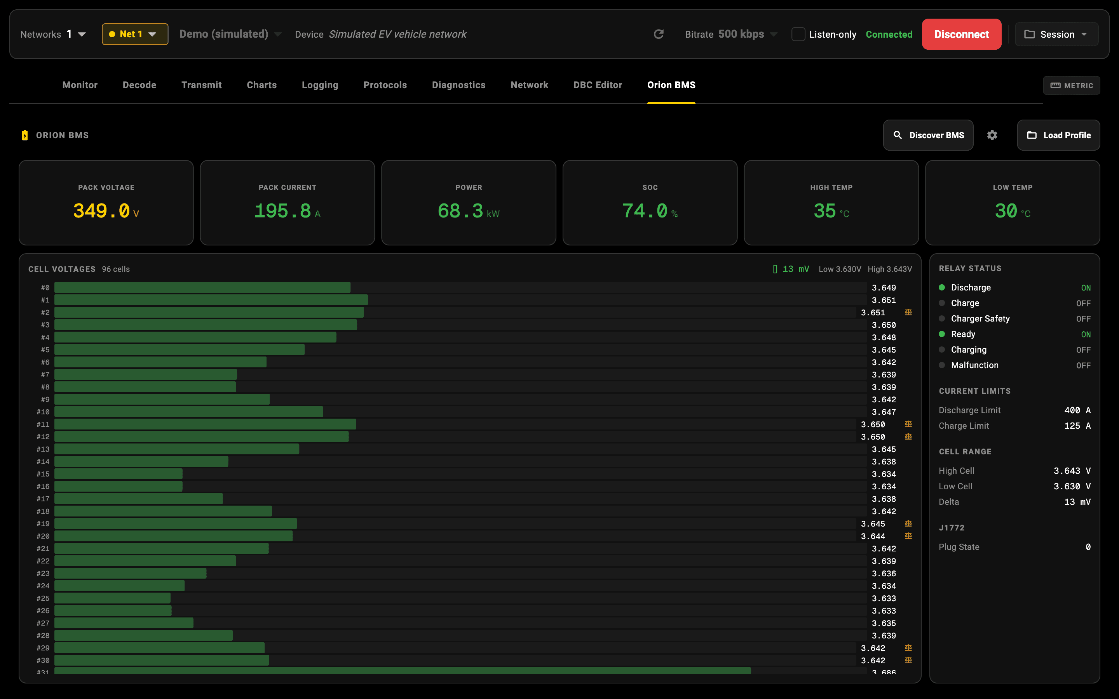
Task: Click the cell #25 voltage bar
Action: (x=112, y=598)
